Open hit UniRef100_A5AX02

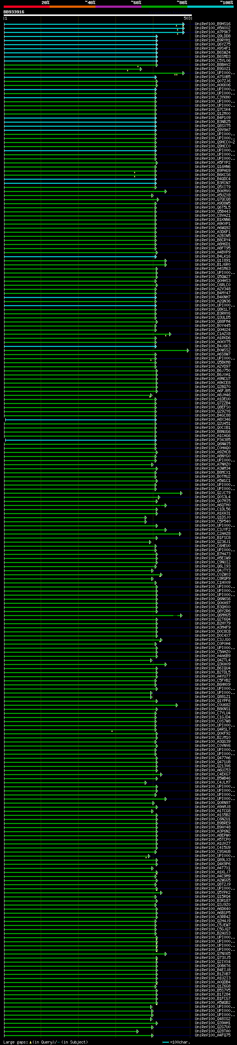[x=213, y=28]
